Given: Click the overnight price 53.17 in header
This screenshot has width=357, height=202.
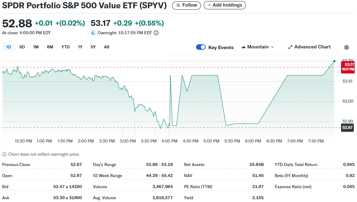Looking at the screenshot, I should pos(101,23).
